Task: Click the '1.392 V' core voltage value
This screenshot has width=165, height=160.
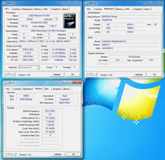Action: [x=53, y=26]
